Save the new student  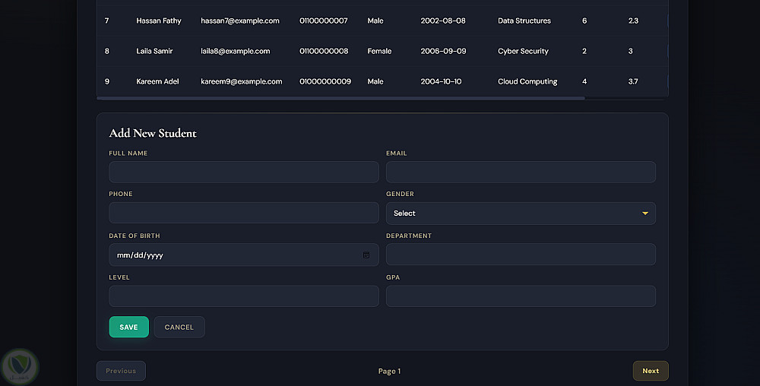point(129,327)
